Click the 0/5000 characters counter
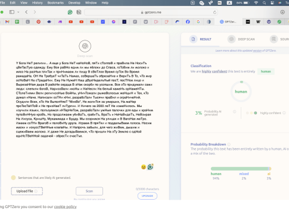Viewport: 289px width, 214px height. pyautogui.click(x=147, y=189)
